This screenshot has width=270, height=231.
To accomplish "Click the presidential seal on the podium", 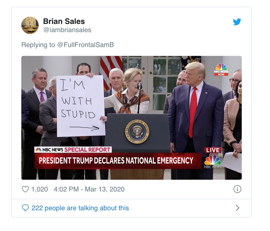I will [137, 132].
